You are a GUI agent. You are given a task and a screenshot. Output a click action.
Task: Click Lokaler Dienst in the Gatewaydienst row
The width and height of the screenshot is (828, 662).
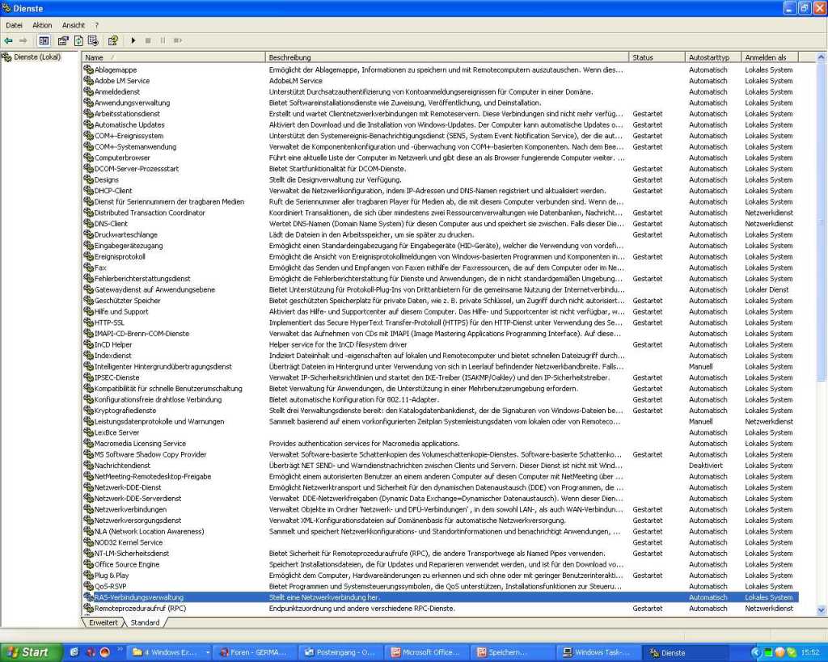click(x=767, y=289)
